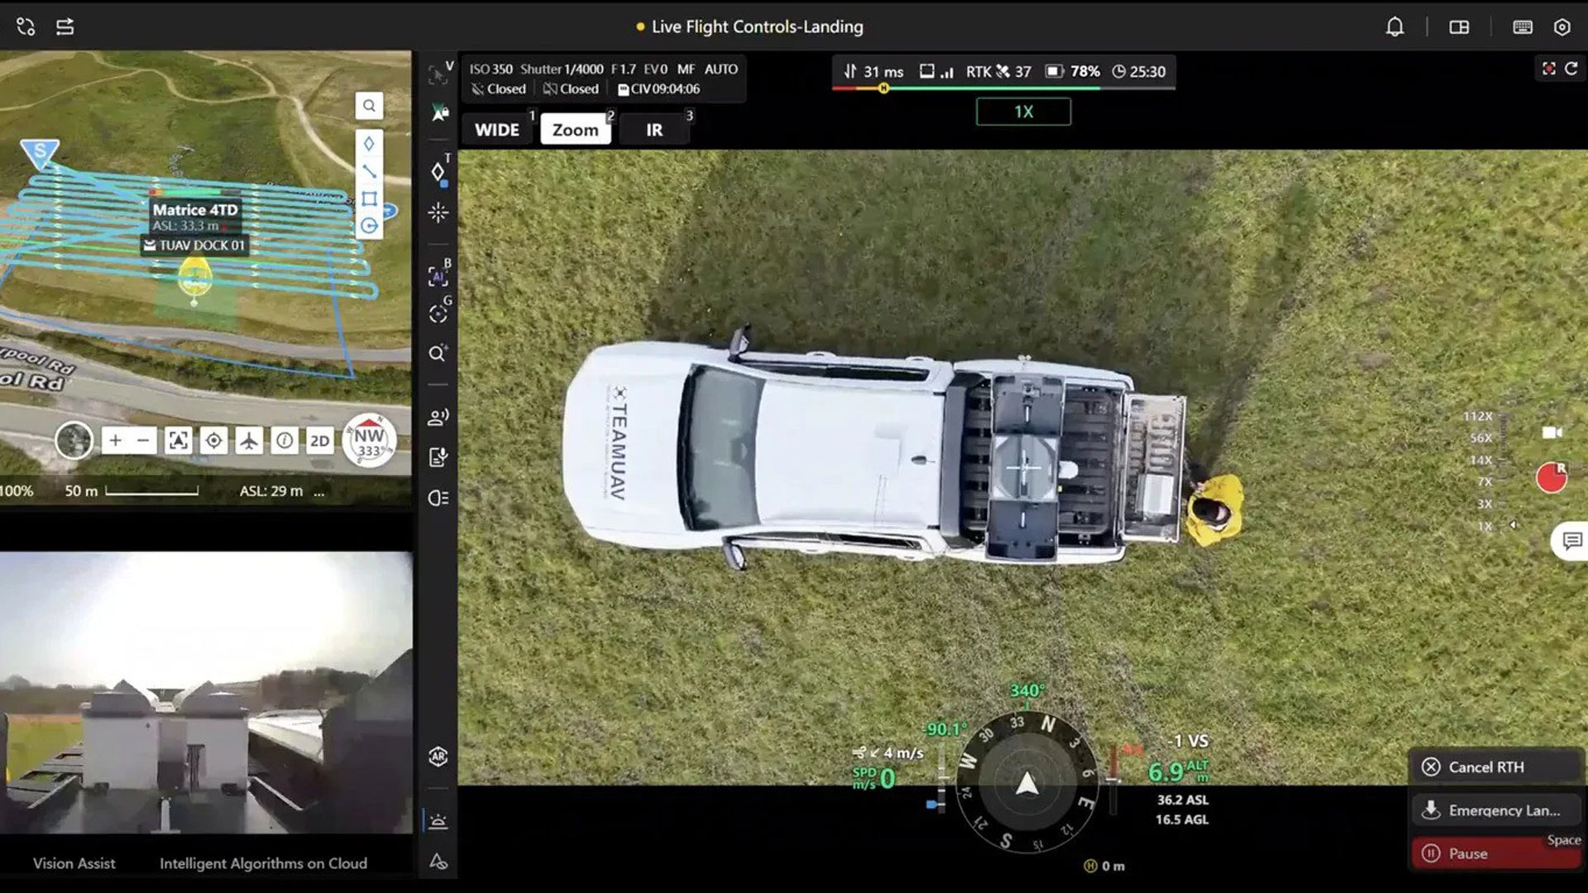Open the smart search magnifier tool

(439, 354)
